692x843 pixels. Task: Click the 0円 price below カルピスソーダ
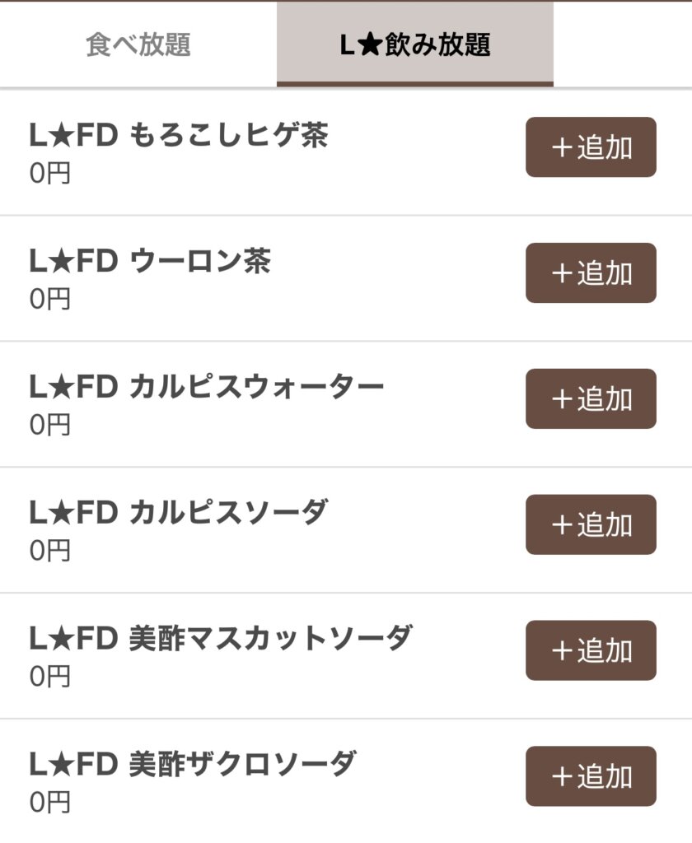point(50,551)
